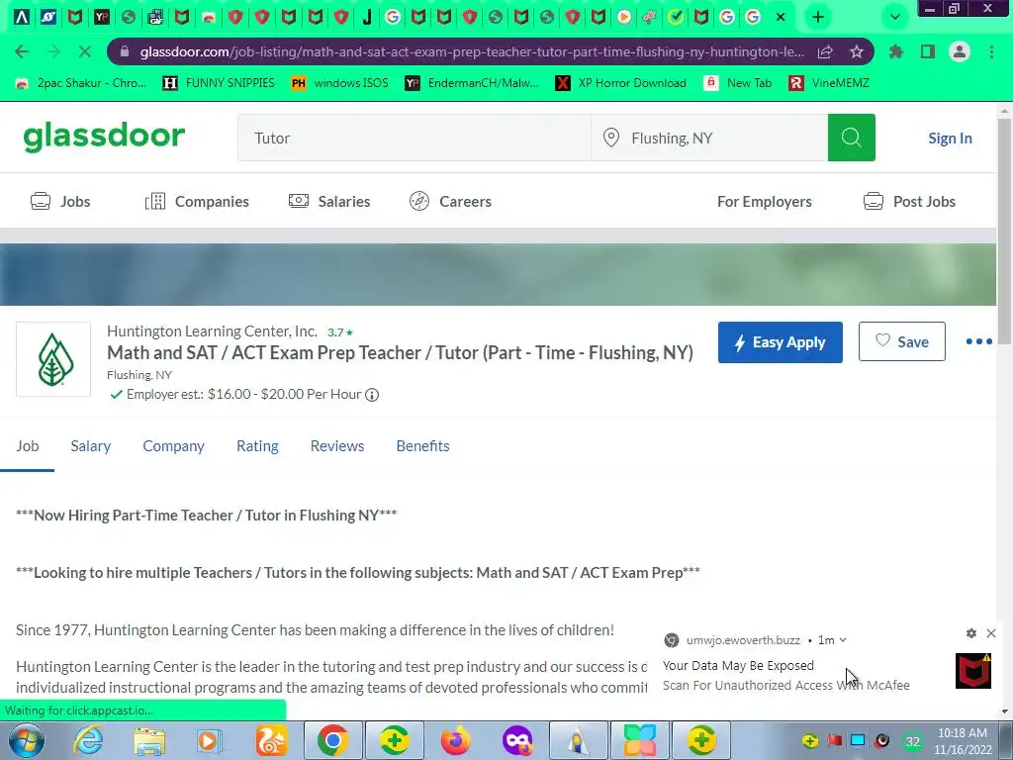Open the three-dot more options next to Save
Viewport: 1013px width, 760px height.
click(x=978, y=341)
